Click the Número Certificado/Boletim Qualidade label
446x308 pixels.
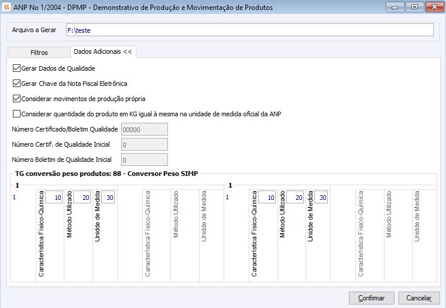65,129
